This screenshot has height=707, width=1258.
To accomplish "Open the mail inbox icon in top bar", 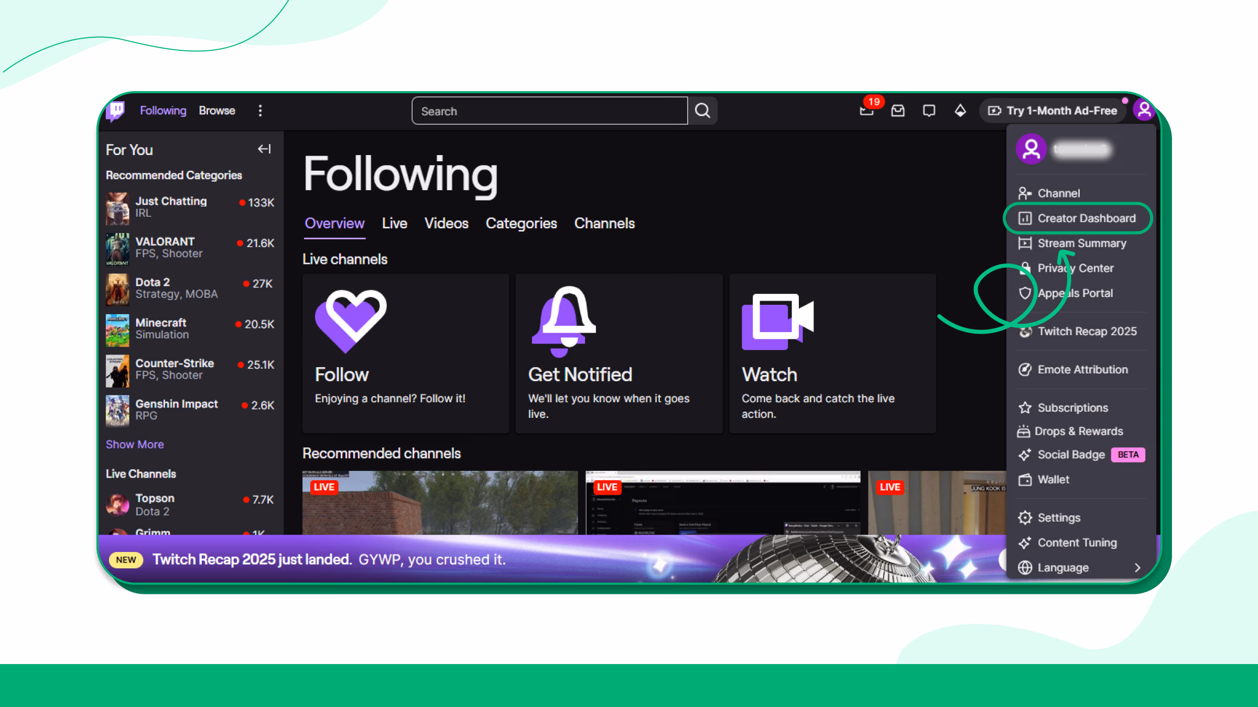I will (898, 111).
